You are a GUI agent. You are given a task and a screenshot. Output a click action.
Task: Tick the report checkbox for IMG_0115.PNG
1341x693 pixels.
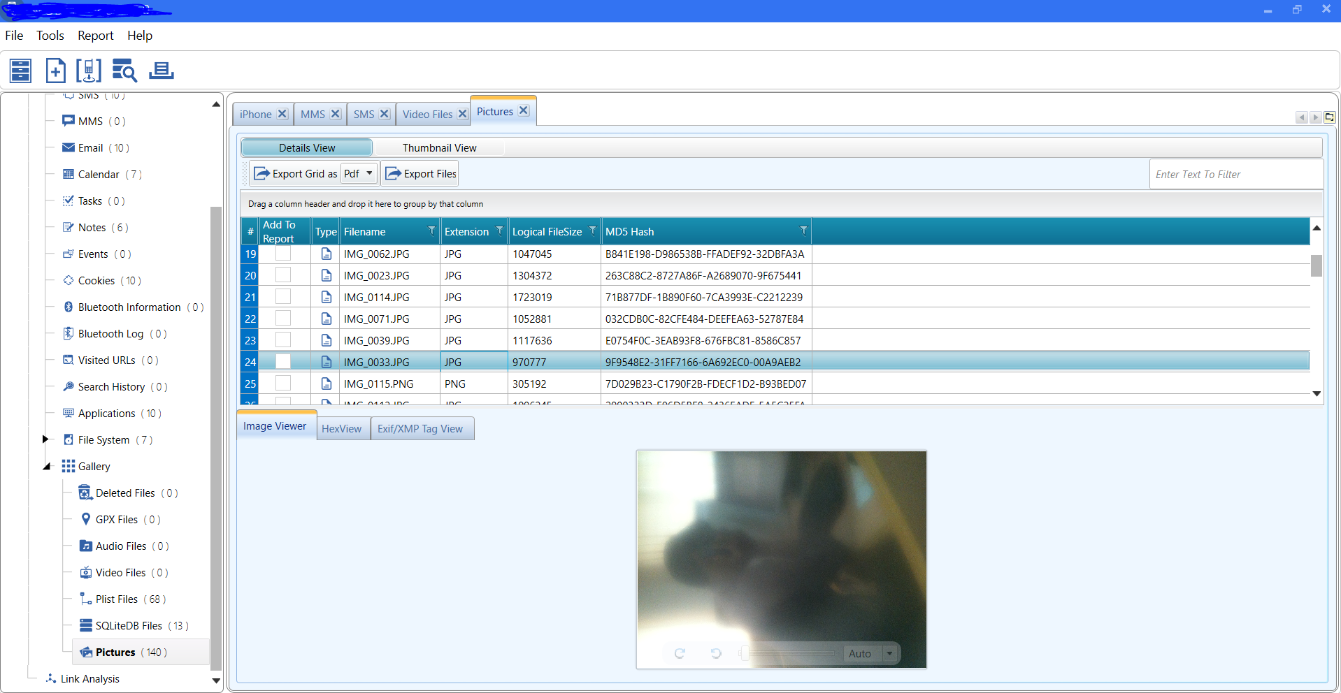click(283, 384)
